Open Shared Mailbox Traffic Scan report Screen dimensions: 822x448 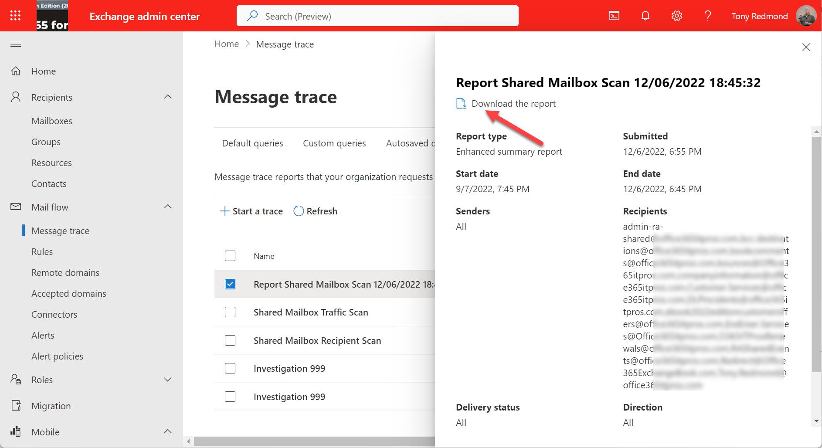coord(311,312)
